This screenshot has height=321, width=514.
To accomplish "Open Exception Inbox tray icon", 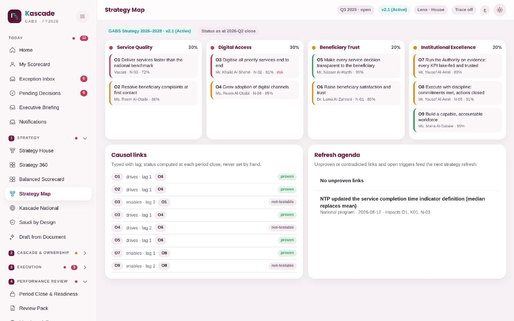I will coord(13,79).
